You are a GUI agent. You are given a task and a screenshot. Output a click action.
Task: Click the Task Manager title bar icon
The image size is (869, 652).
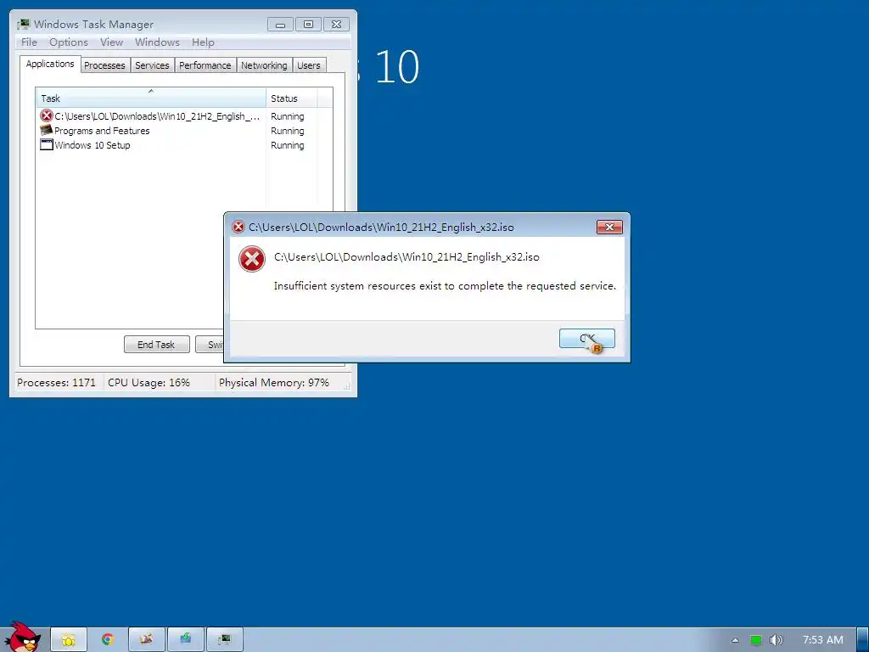click(x=23, y=25)
